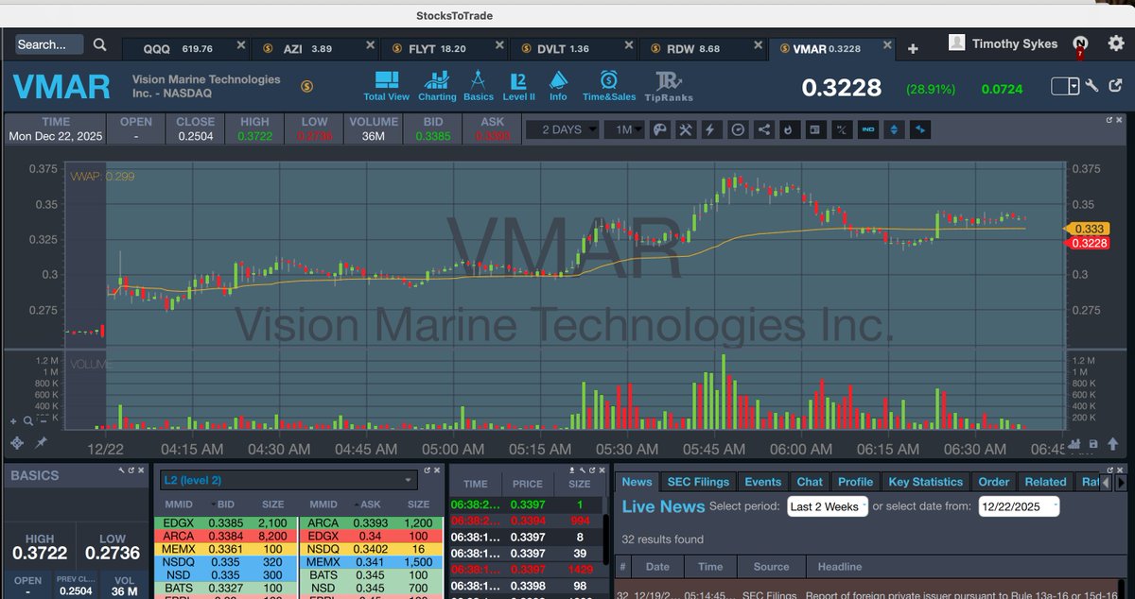Open indicators via IND button
This screenshot has width=1135, height=599.
click(x=866, y=129)
